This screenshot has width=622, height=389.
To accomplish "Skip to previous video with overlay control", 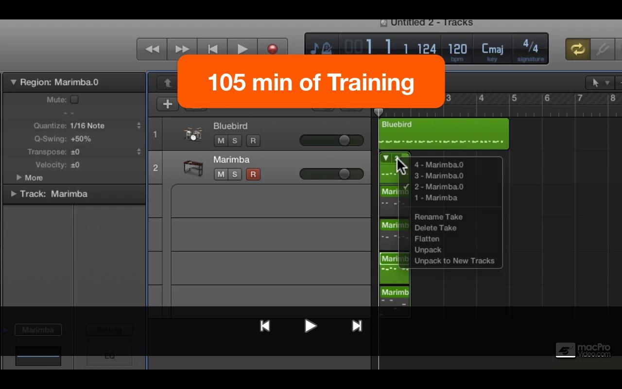I will [x=265, y=326].
